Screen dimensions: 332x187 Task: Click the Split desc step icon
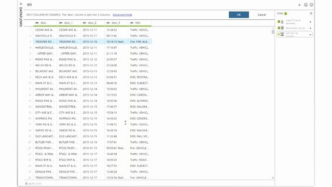(x=282, y=34)
